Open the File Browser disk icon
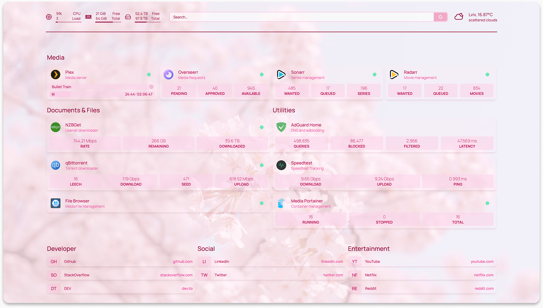Image resolution: width=543 pixels, height=308 pixels. coord(56,203)
